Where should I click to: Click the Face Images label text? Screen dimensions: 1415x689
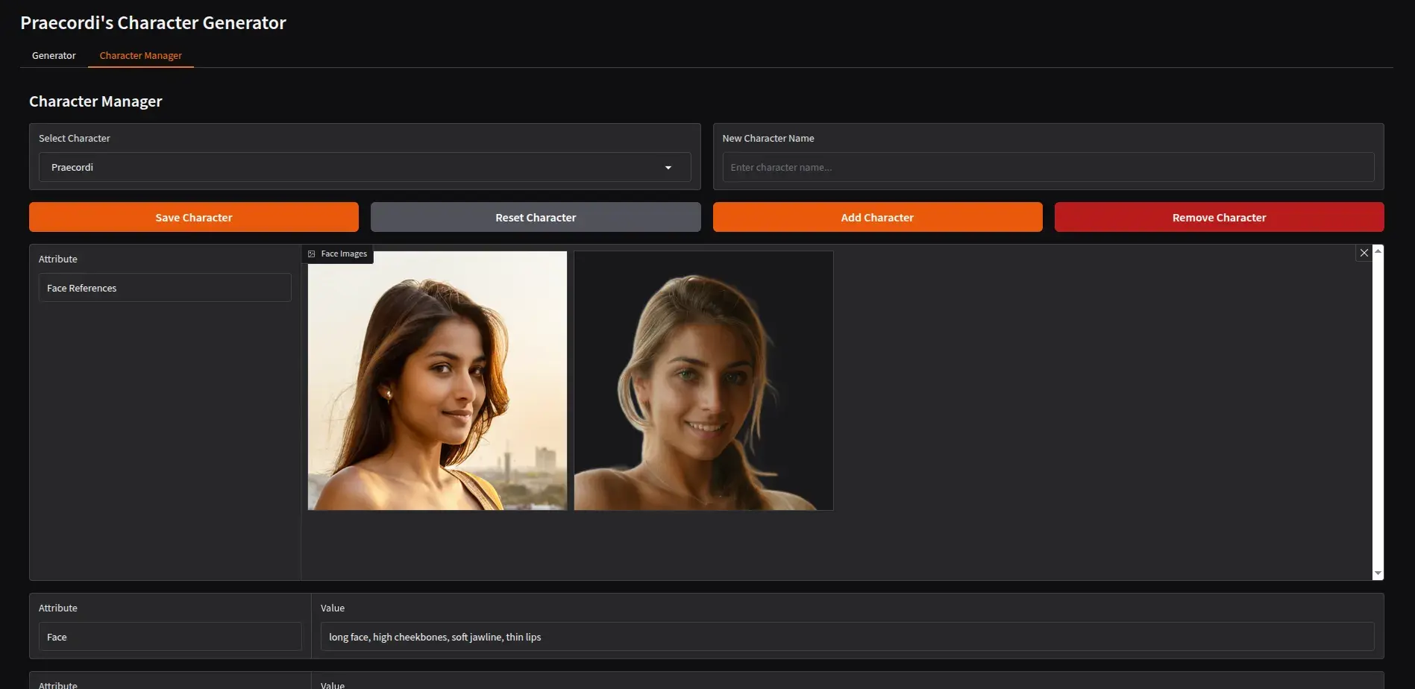point(344,254)
